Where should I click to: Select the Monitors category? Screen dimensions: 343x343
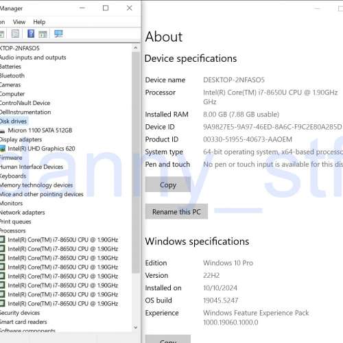click(x=11, y=203)
